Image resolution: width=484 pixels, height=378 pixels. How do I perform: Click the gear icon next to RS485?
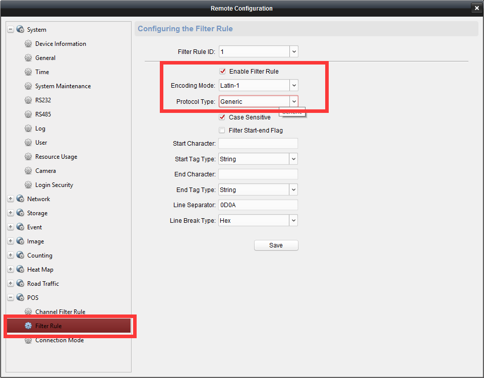[28, 114]
